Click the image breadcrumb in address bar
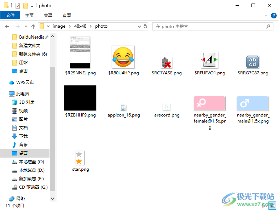The image size is (278, 210). tap(59, 26)
